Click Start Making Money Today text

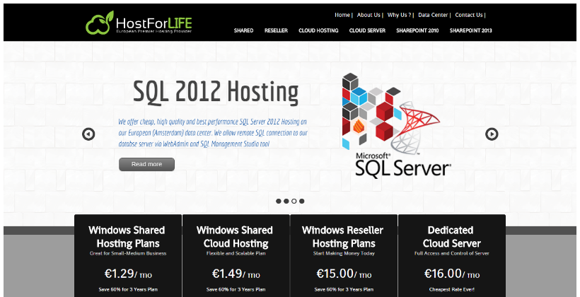pyautogui.click(x=344, y=254)
